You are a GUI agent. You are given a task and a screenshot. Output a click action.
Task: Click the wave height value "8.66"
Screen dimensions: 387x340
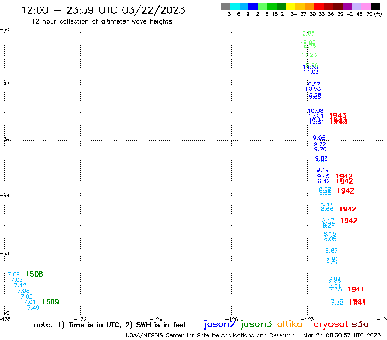(x=327, y=209)
